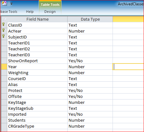Click the ShowOnReport field name
The image size is (144, 132).
(x=23, y=61)
